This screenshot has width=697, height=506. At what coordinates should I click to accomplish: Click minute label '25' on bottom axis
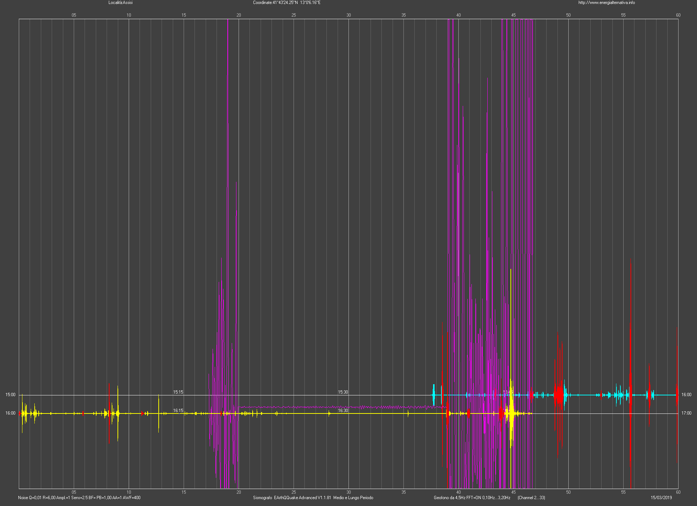pyautogui.click(x=294, y=492)
